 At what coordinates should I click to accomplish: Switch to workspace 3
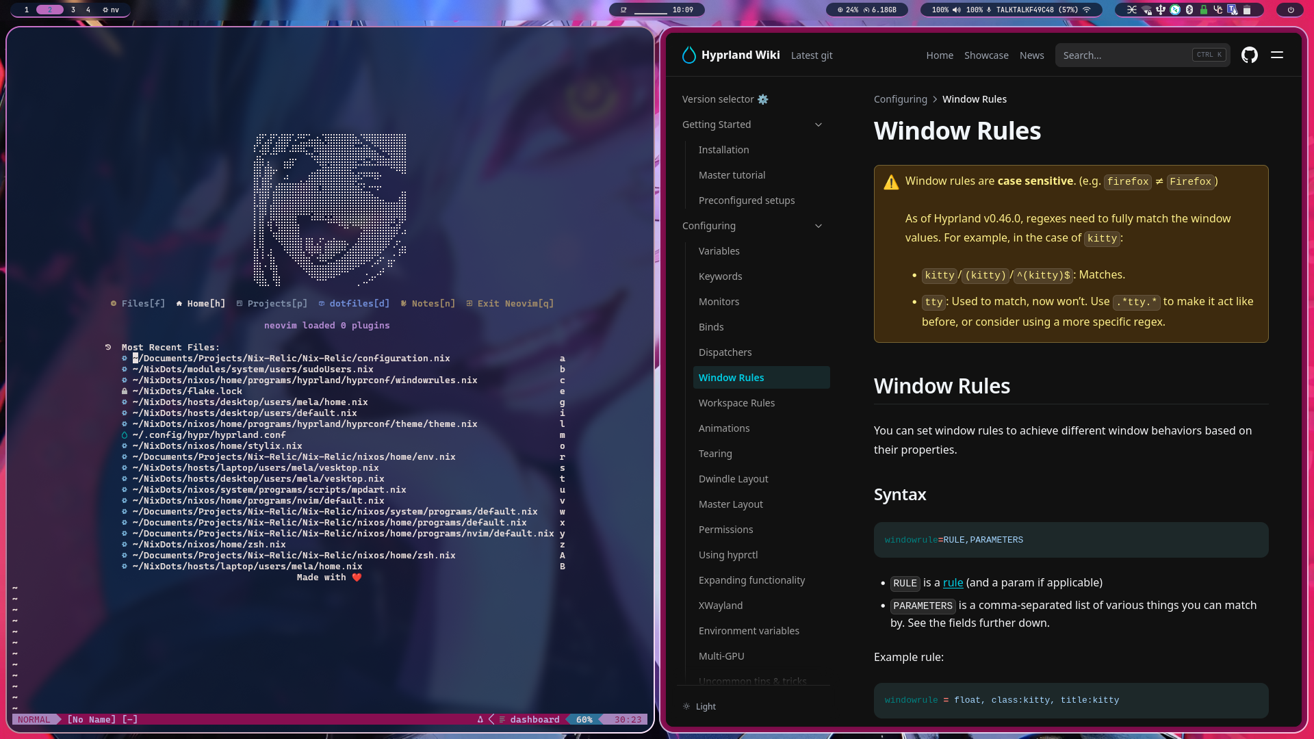73,10
